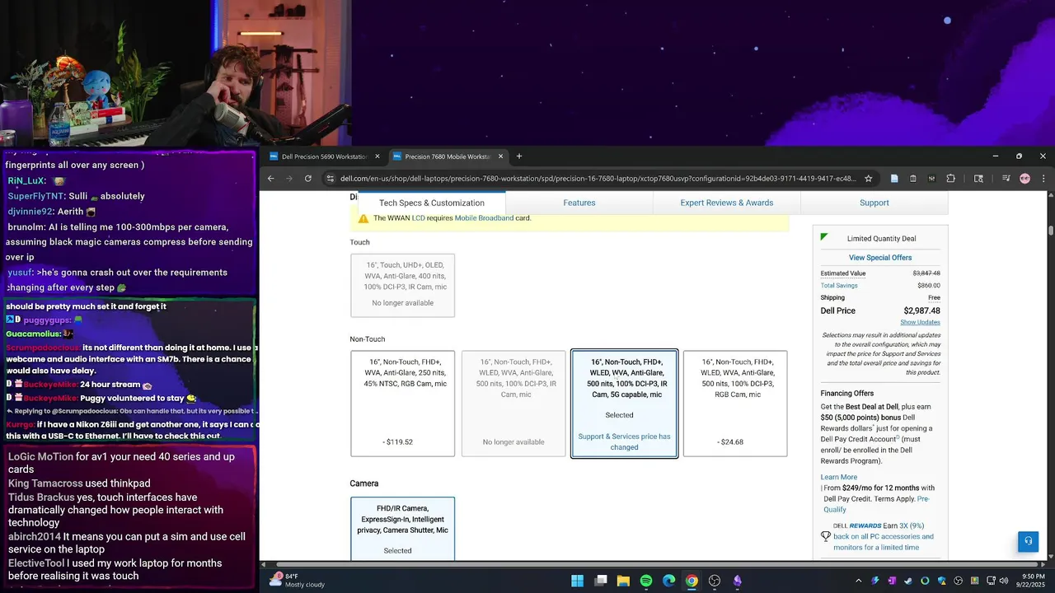This screenshot has height=593, width=1055.
Task: Click the browser address bar URL
Action: (x=598, y=179)
